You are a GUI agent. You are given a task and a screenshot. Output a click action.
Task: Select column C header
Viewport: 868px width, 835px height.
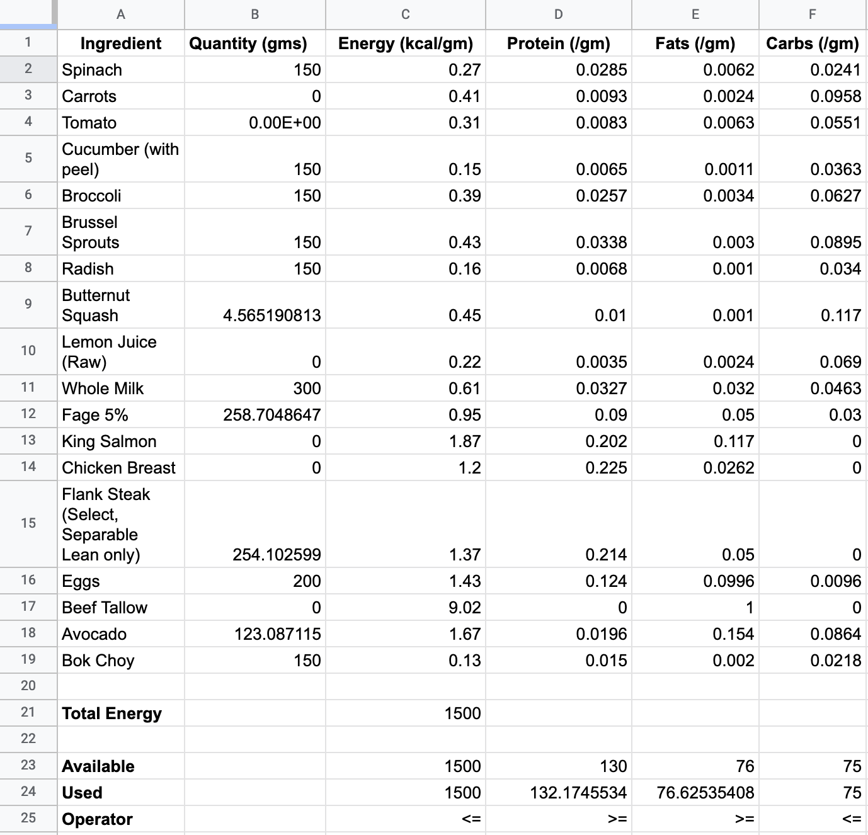tap(406, 14)
